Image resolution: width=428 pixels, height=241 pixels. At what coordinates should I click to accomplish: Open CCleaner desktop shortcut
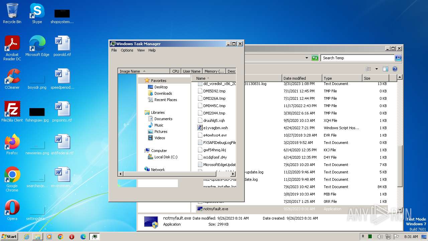point(12,79)
